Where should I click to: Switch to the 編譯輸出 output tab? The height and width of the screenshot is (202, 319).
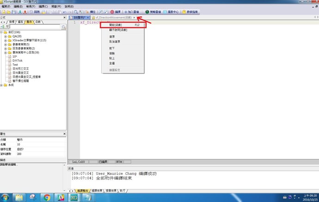[83, 191]
